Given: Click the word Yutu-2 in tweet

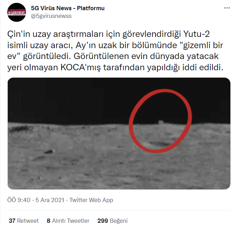Looking at the screenshot, I should pyautogui.click(x=196, y=34).
